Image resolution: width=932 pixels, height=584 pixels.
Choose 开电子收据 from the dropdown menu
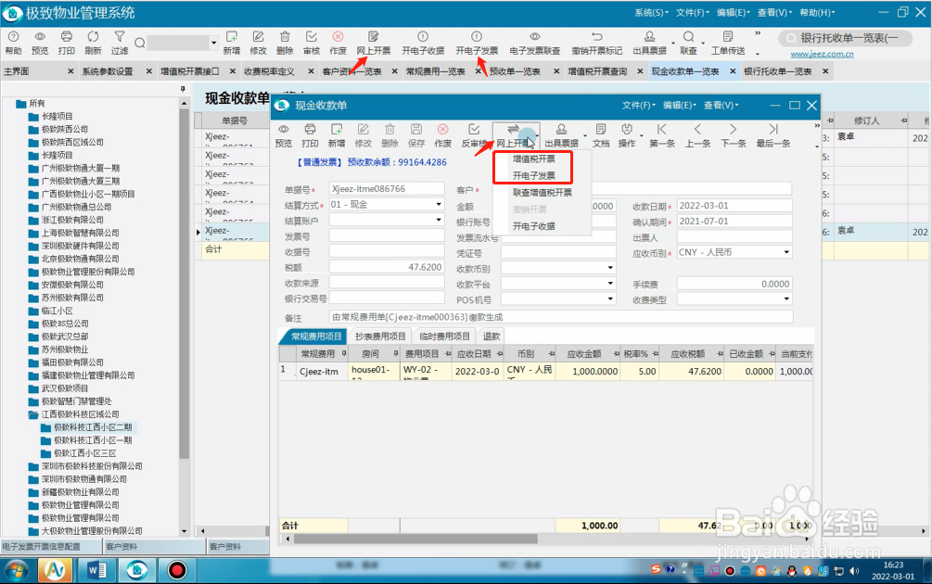[534, 226]
